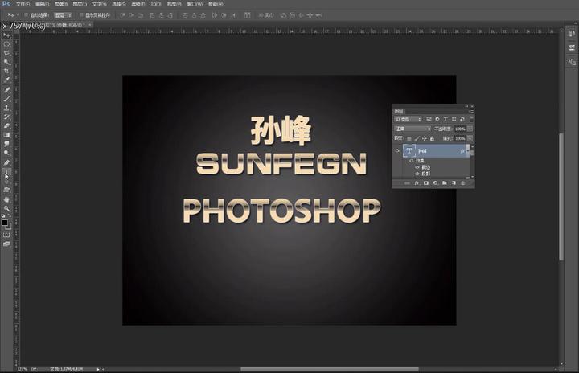Collapse the 孙峰 layer effects list arrow

point(468,150)
